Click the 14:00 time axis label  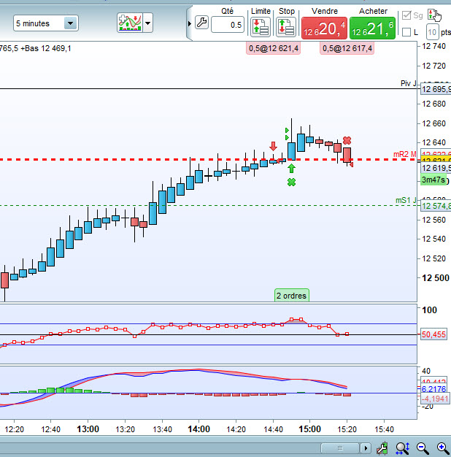[x=198, y=429]
